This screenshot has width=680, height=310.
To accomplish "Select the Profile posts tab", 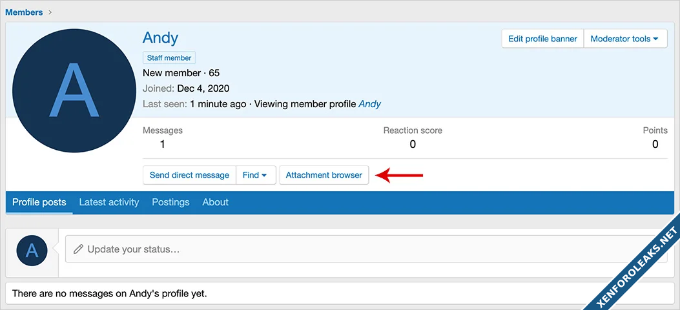I will pos(39,202).
